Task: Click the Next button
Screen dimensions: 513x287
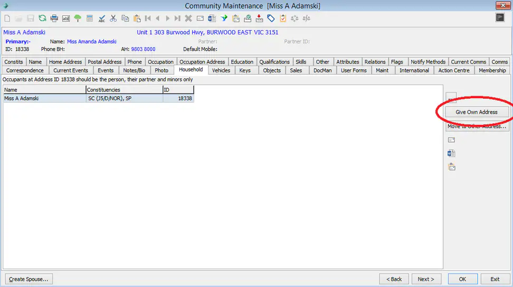Action: tap(426, 279)
